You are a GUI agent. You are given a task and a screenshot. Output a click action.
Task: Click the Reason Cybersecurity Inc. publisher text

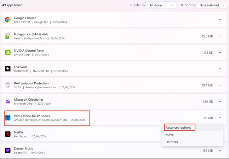[x=41, y=87]
